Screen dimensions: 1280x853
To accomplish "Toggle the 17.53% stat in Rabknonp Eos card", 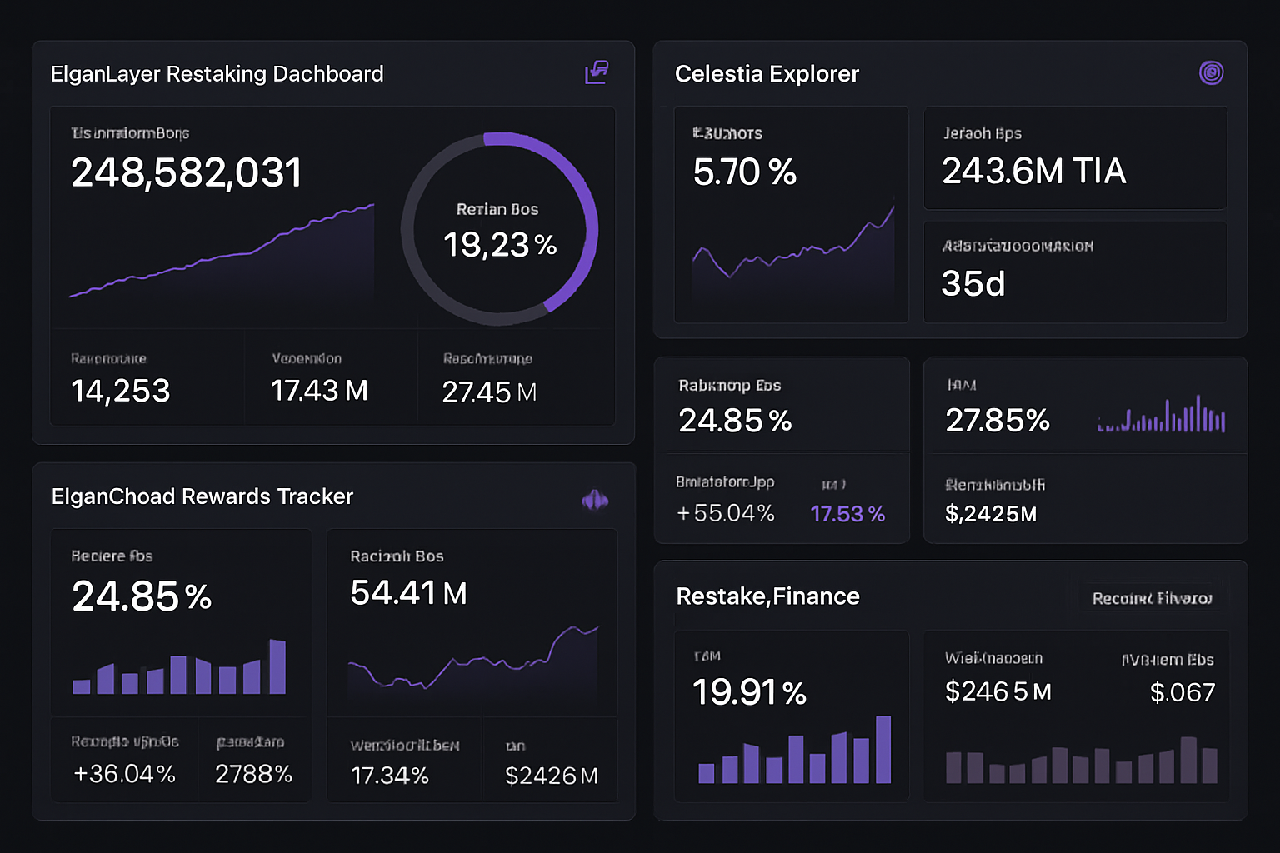I will coord(848,514).
